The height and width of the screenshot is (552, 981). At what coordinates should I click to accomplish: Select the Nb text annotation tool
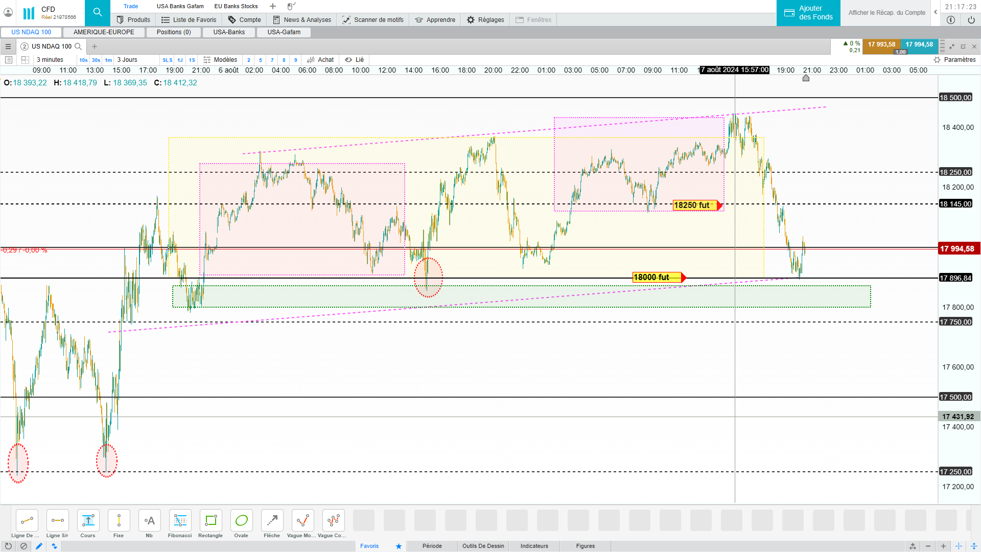pyautogui.click(x=149, y=521)
